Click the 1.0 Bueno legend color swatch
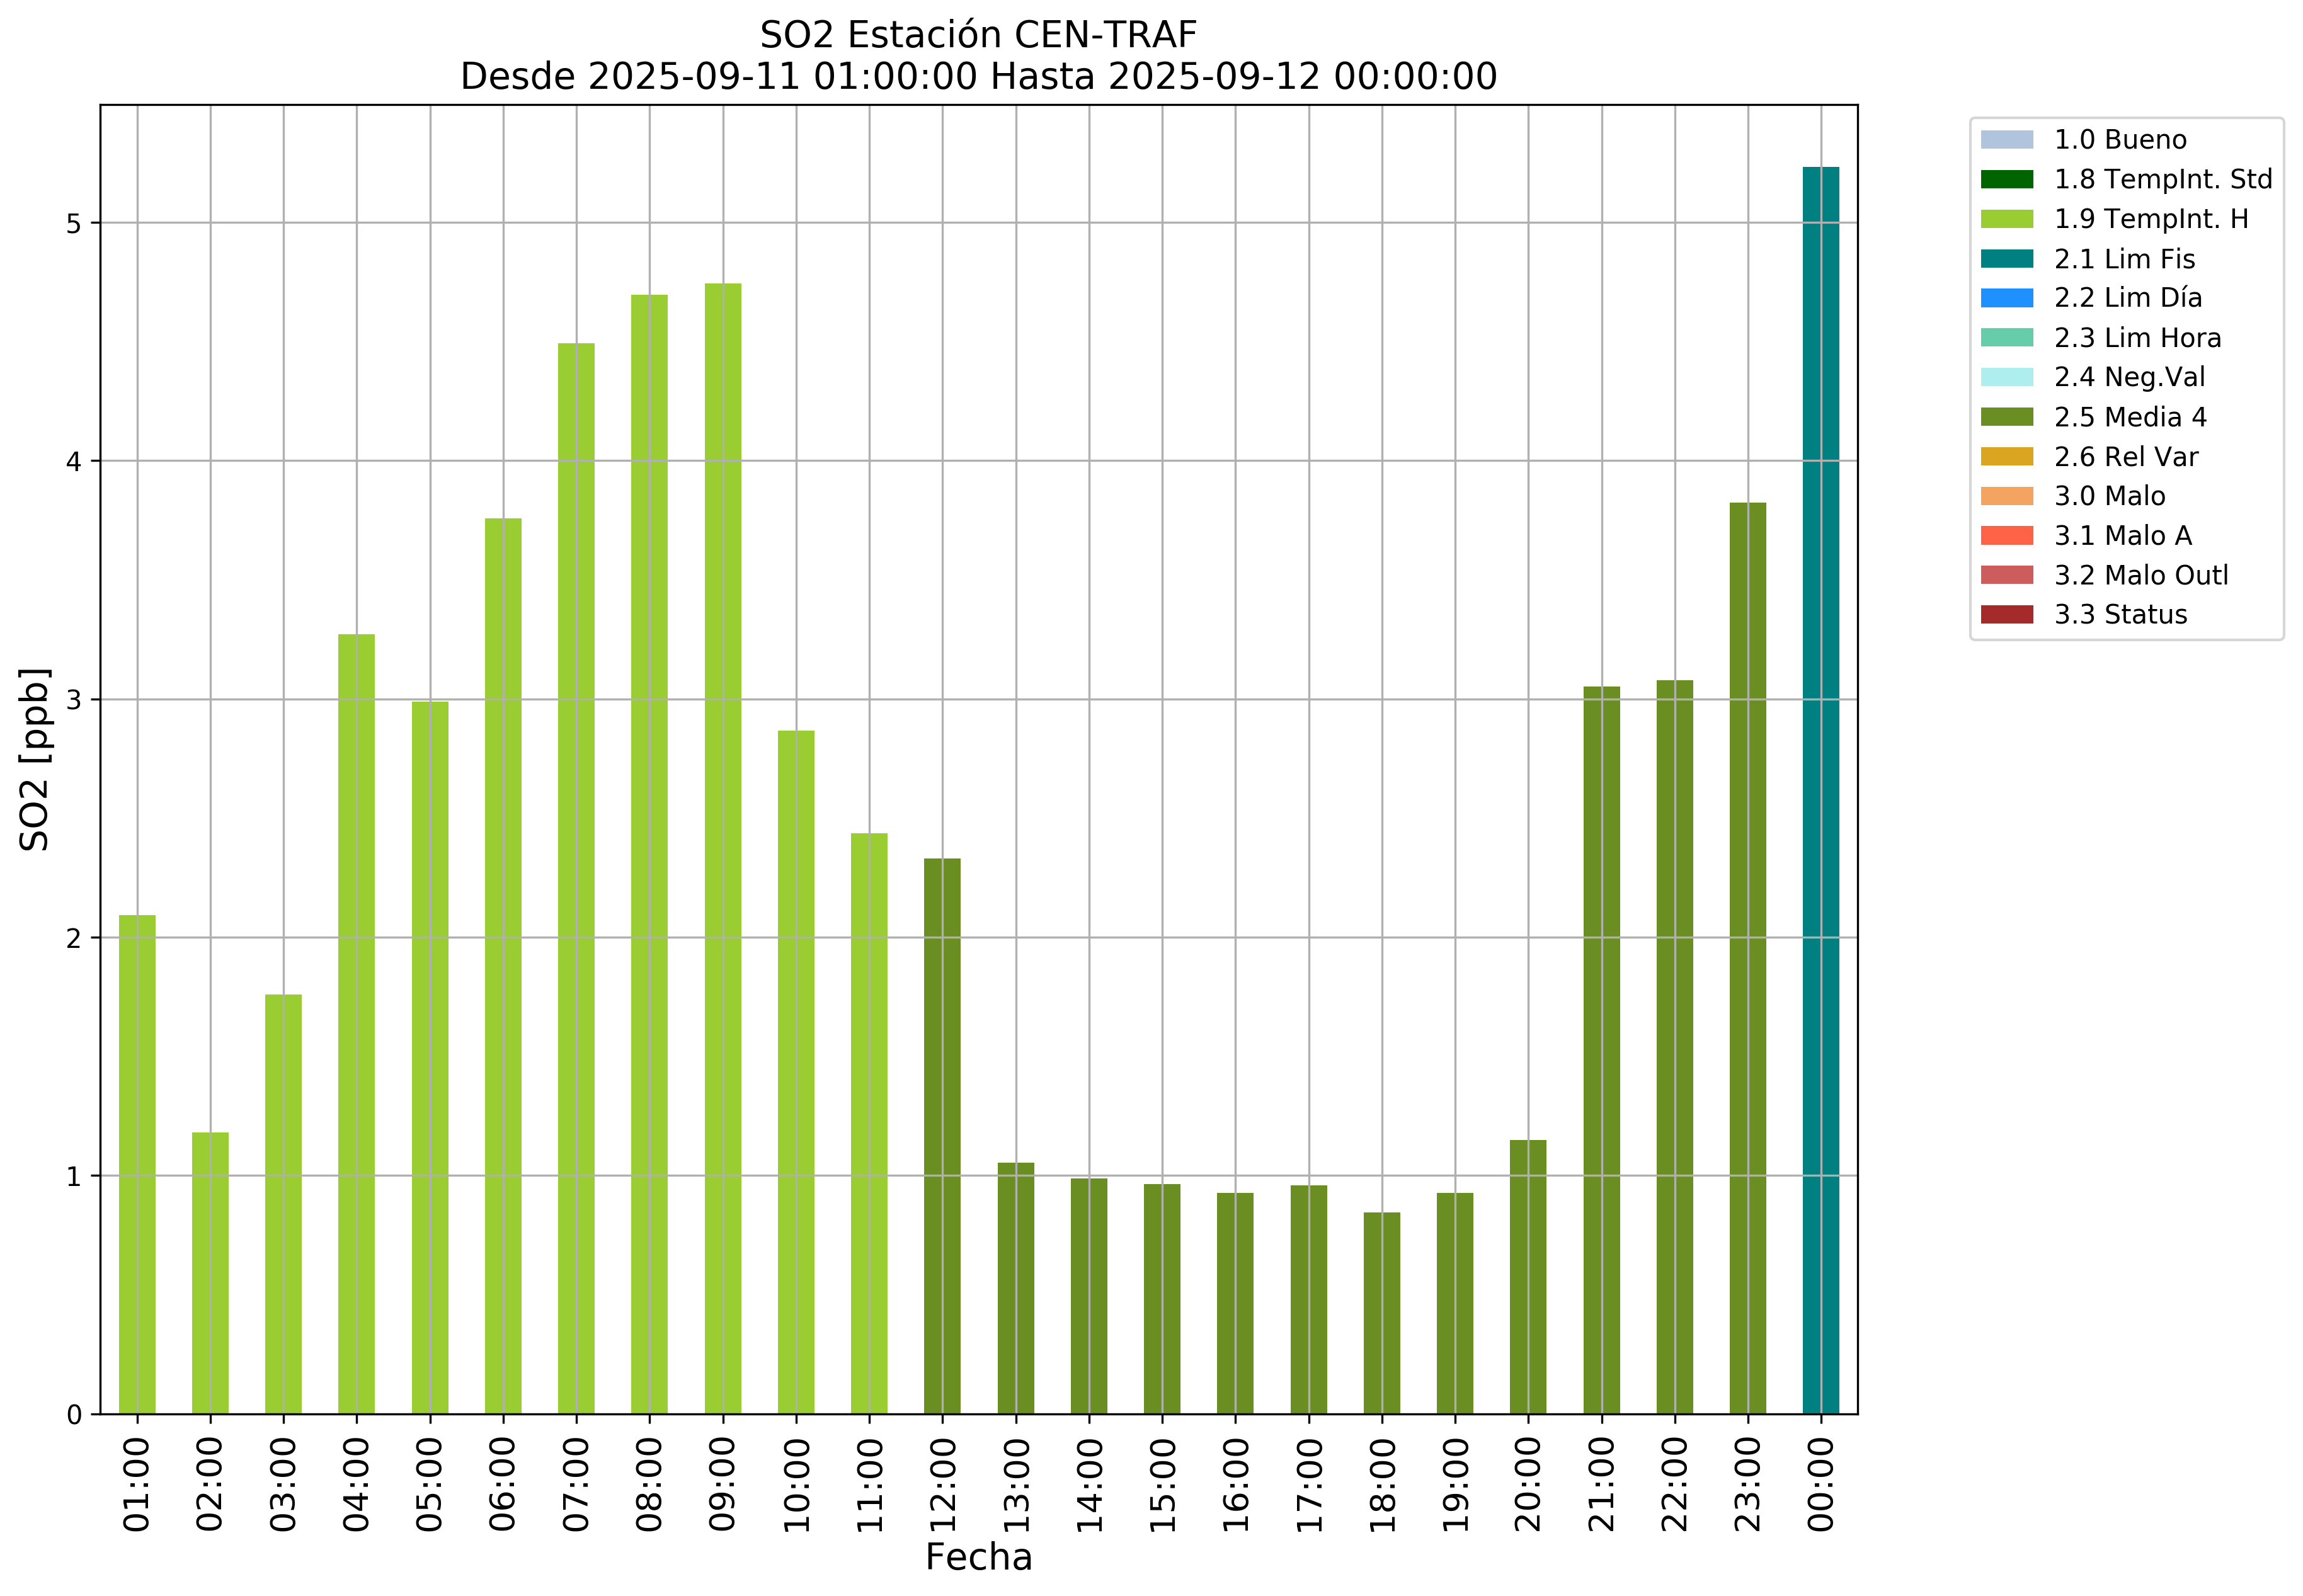Viewport: 2303px width, 1596px height. pos(2006,140)
